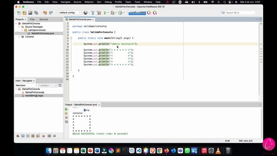This screenshot has width=277, height=156.
Task: Click the fourth Output sidebar icon, below Stop
Action: pos(66,122)
